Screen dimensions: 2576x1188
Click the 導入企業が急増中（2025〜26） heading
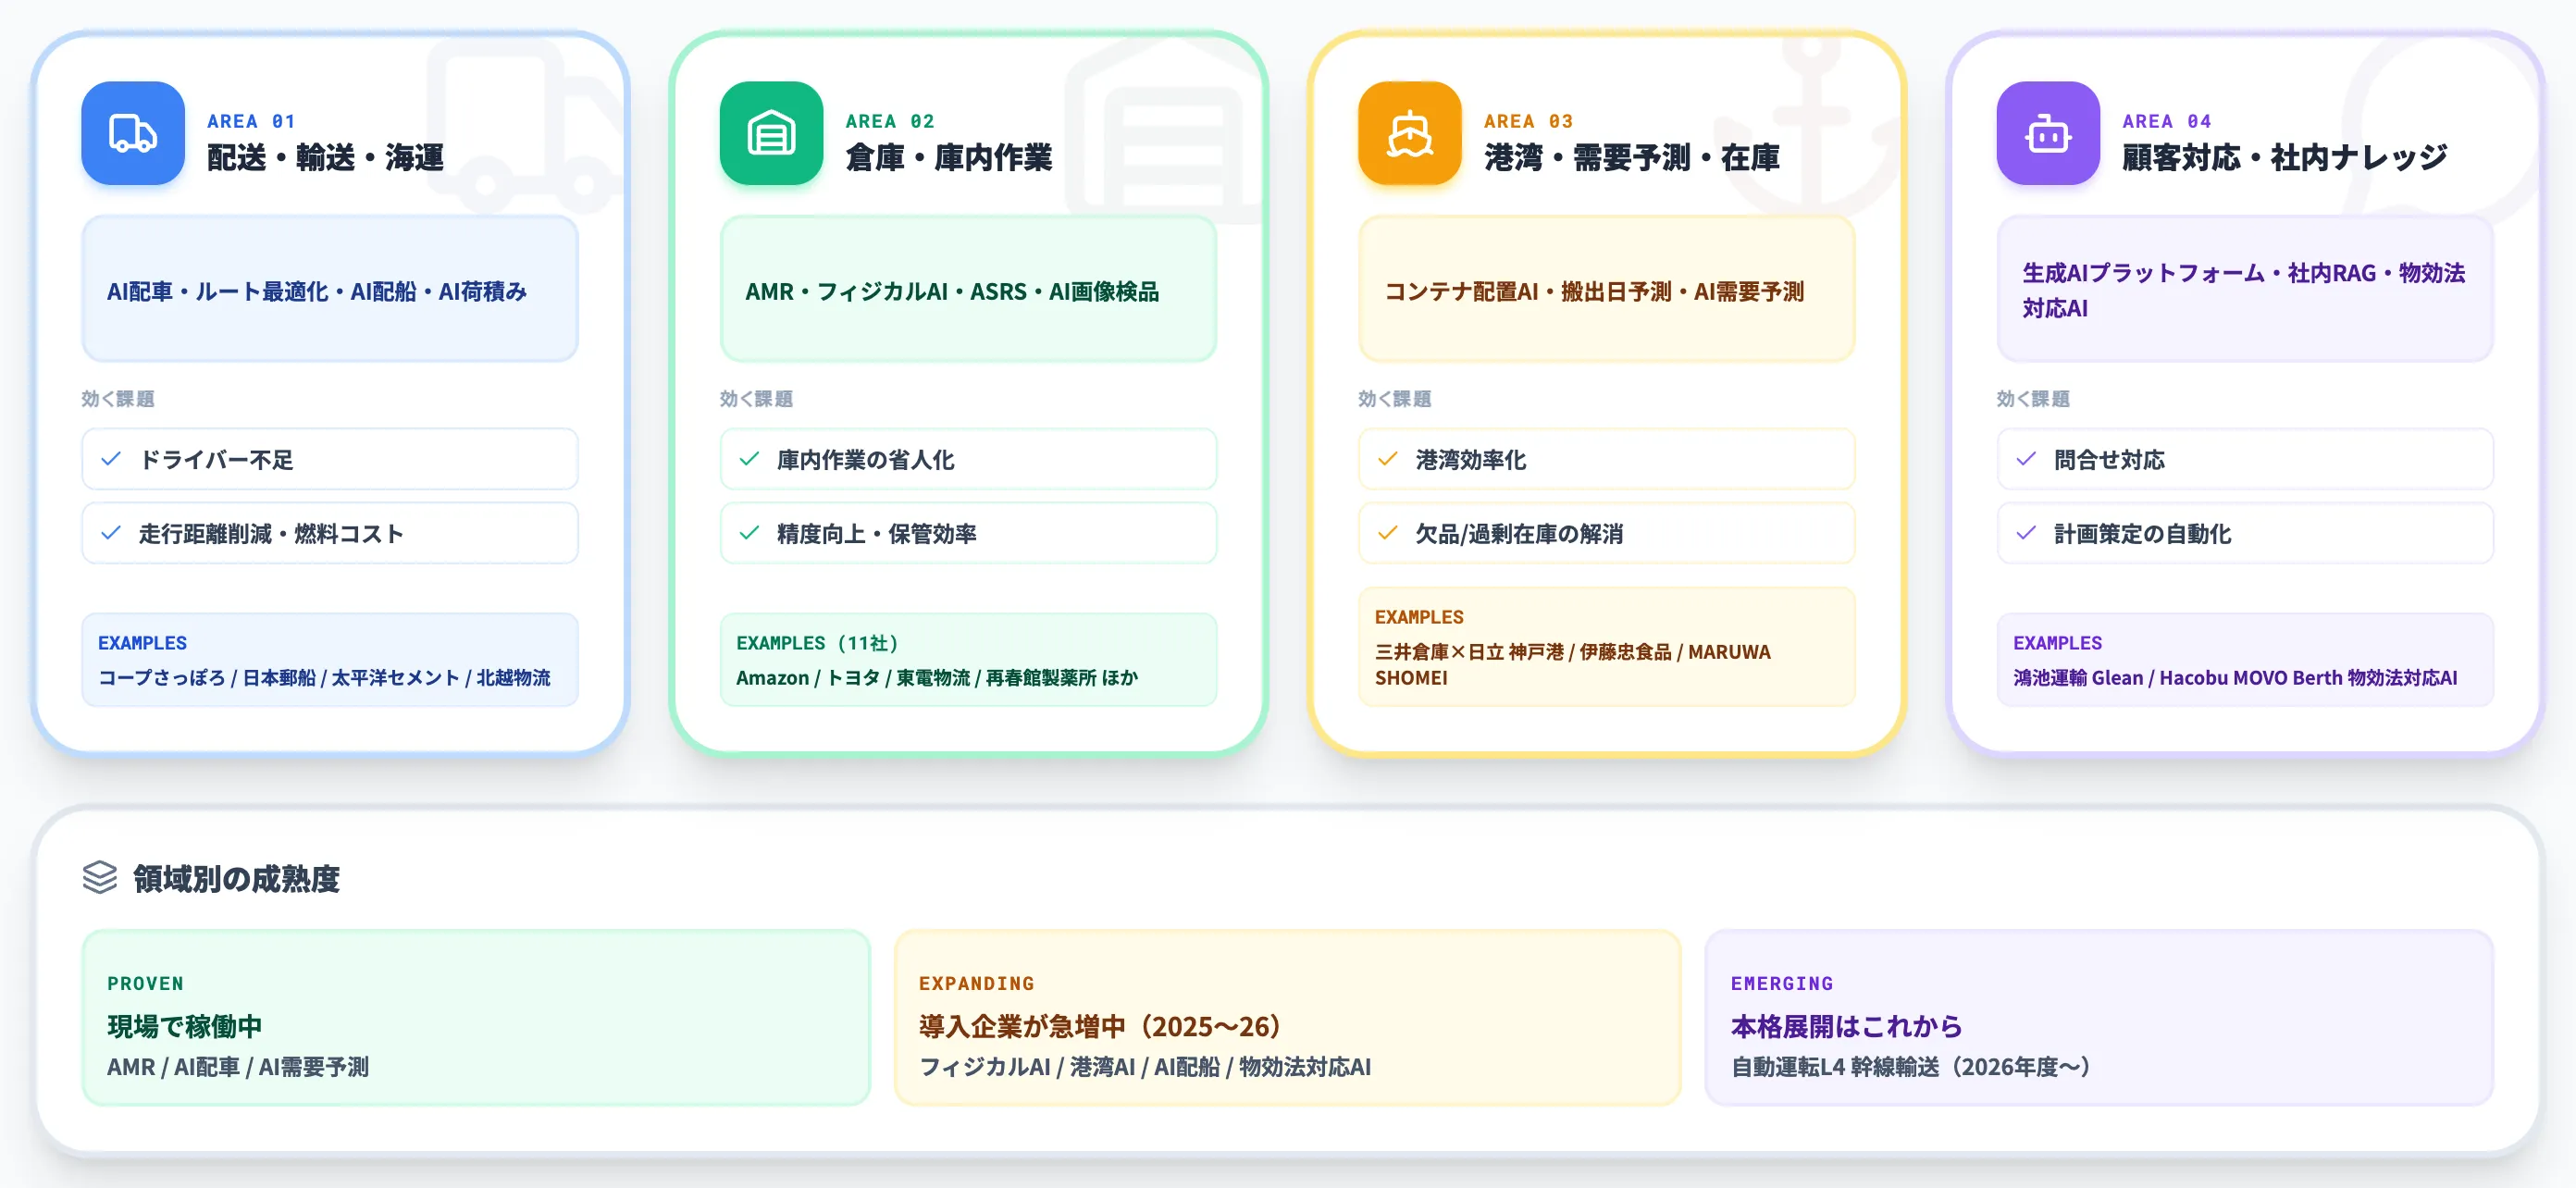pos(1101,1026)
